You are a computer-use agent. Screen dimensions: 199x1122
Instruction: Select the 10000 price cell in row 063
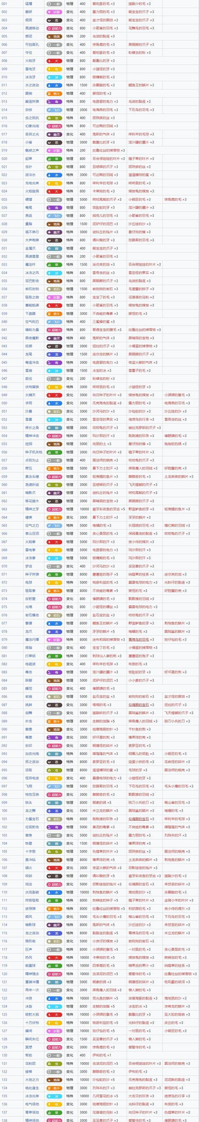(84, 509)
